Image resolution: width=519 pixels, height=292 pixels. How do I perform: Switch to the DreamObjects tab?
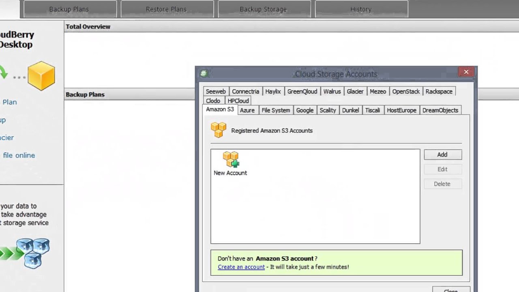[440, 110]
